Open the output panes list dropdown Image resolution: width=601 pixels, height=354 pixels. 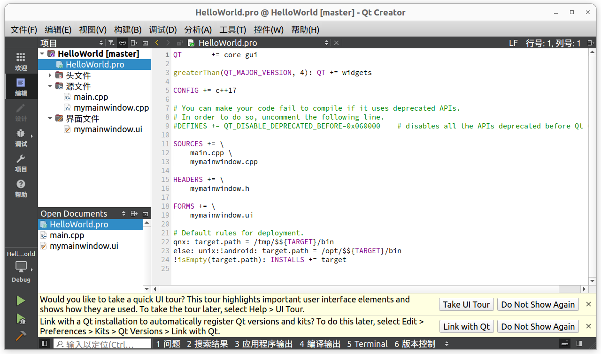pyautogui.click(x=447, y=344)
